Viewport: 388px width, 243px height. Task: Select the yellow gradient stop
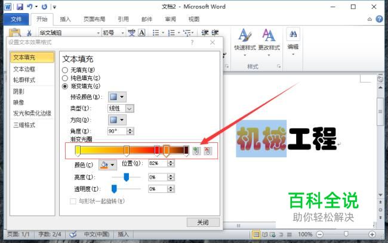[78, 151]
